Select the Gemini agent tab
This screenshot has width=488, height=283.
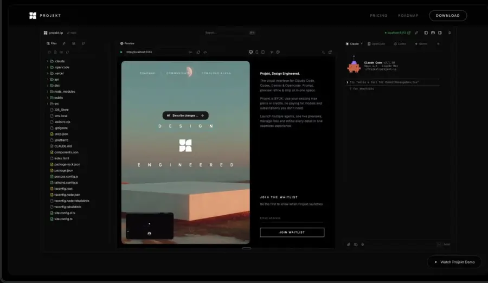click(421, 44)
